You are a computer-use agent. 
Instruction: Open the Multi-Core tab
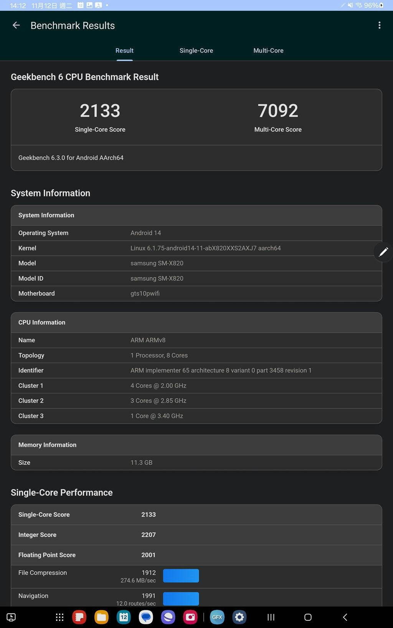pyautogui.click(x=268, y=51)
